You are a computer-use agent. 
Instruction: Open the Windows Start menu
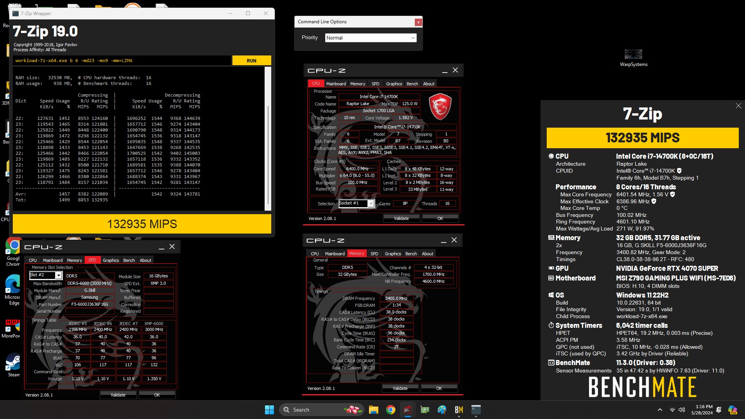pos(269,410)
